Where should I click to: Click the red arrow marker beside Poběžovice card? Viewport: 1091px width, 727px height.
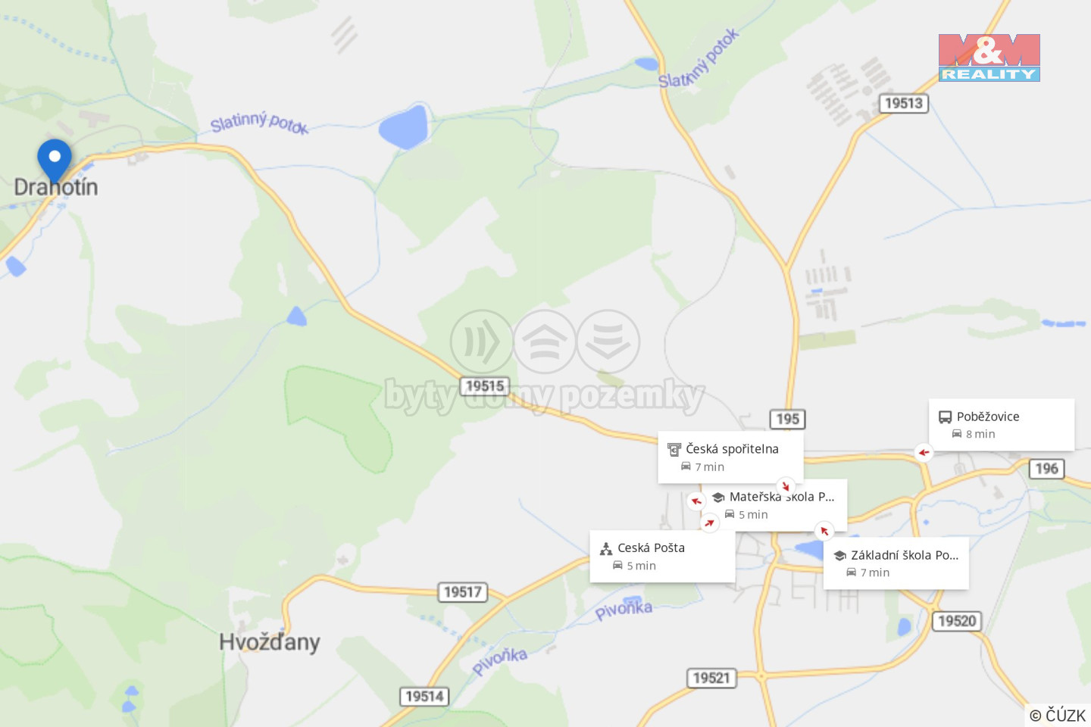pos(924,453)
